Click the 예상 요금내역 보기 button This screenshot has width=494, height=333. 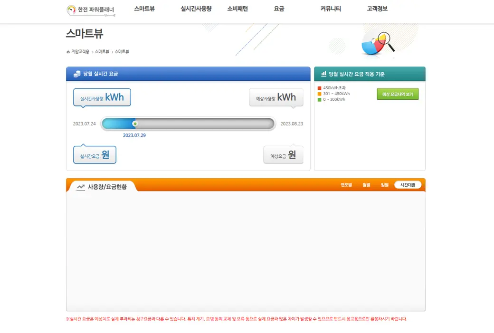(398, 94)
